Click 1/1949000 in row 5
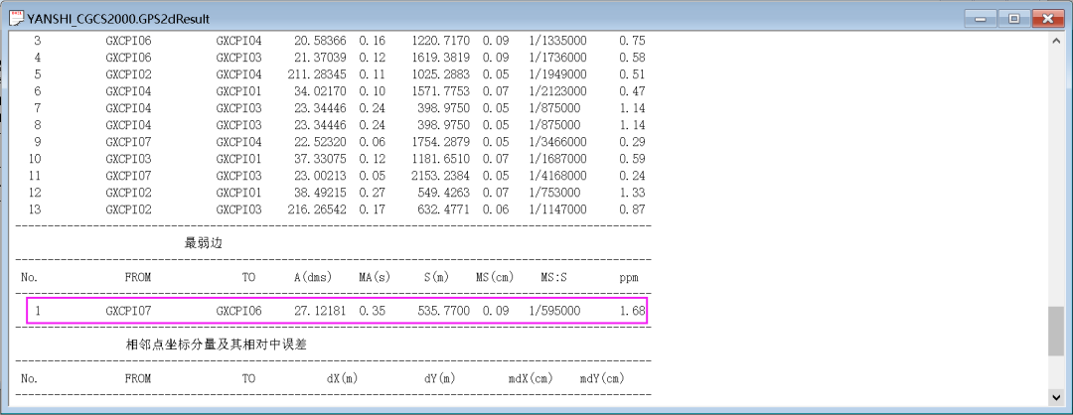1073x415 pixels. 557,74
